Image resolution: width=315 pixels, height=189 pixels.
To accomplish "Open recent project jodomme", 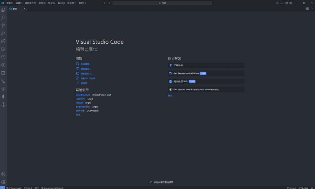I will [81, 99].
